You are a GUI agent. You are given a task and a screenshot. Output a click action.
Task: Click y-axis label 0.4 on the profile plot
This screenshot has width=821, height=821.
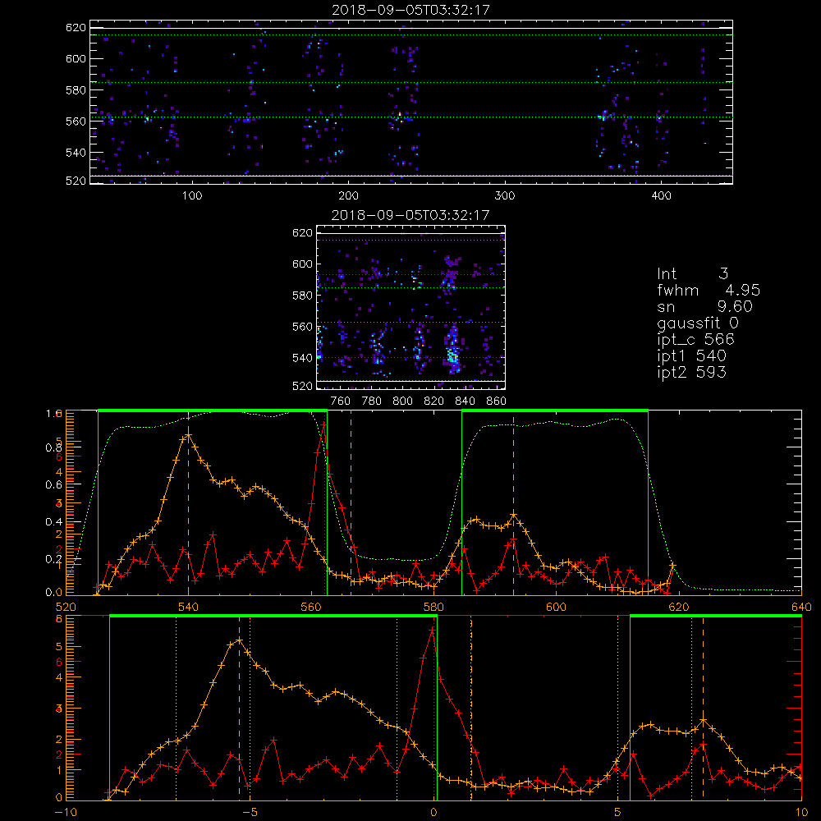53,522
